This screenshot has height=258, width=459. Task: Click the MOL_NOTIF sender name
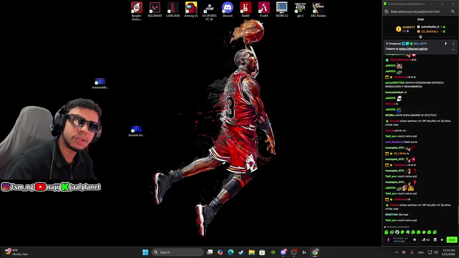(420, 44)
